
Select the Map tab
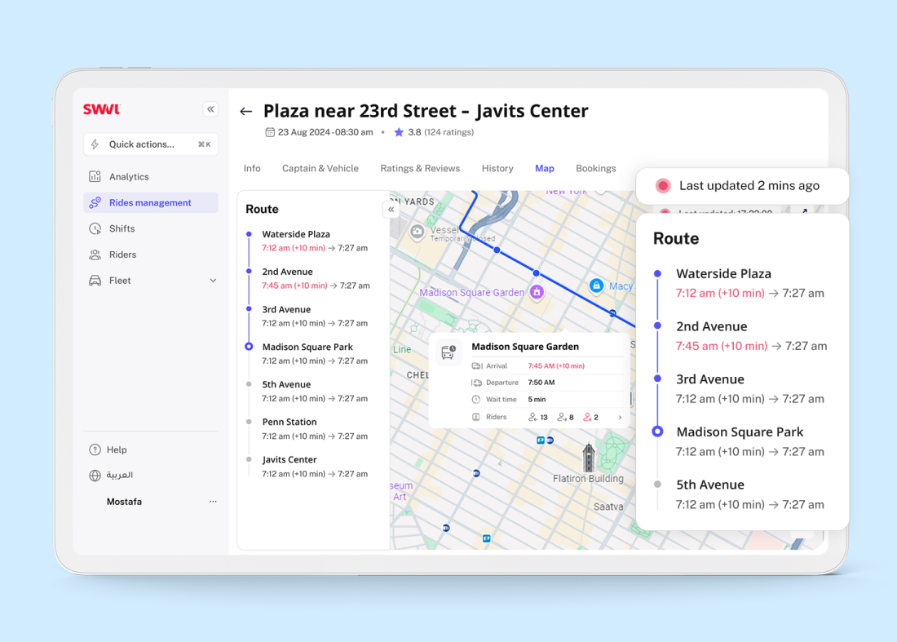[x=545, y=168]
